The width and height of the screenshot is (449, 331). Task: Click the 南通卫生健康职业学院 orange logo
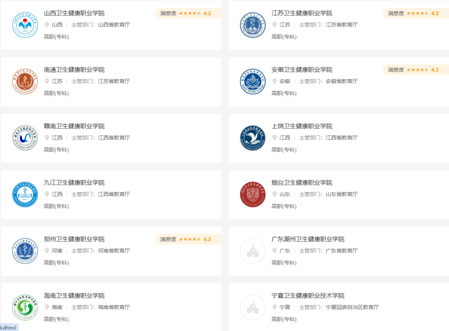(25, 81)
